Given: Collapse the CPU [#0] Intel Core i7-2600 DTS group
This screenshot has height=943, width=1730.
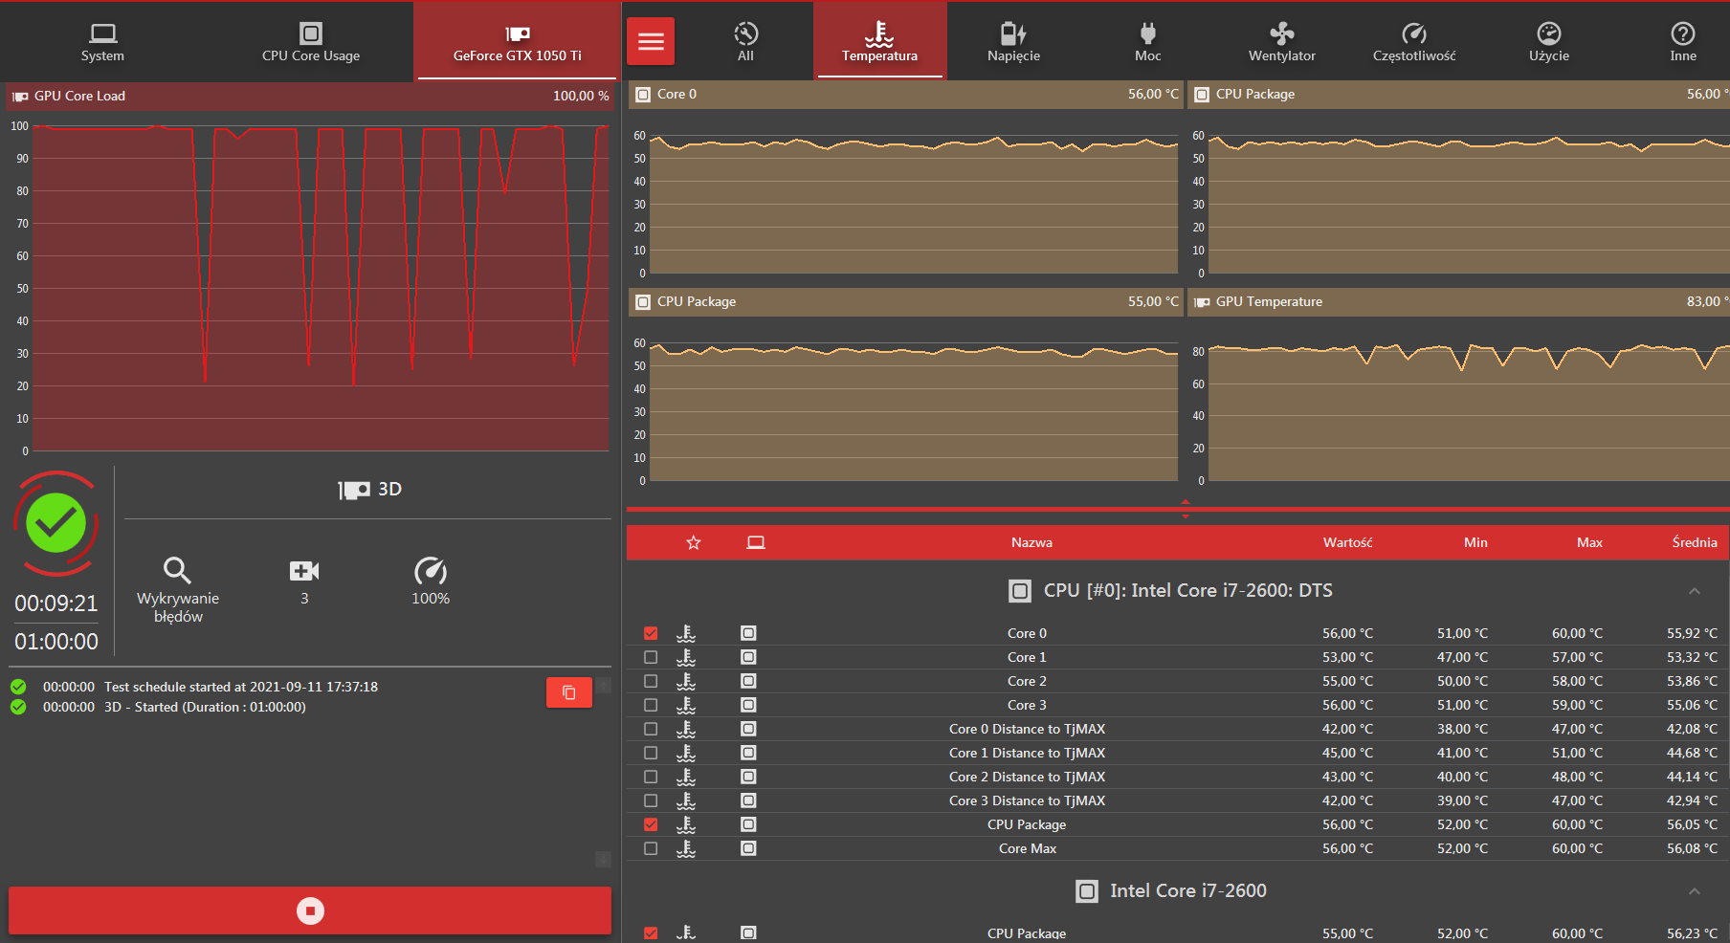Looking at the screenshot, I should pos(1695,591).
